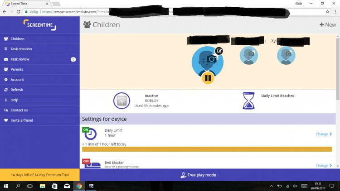Click the 'Used 39 minutes ago' text
Viewport: 340px width, 191px height.
pos(151,105)
